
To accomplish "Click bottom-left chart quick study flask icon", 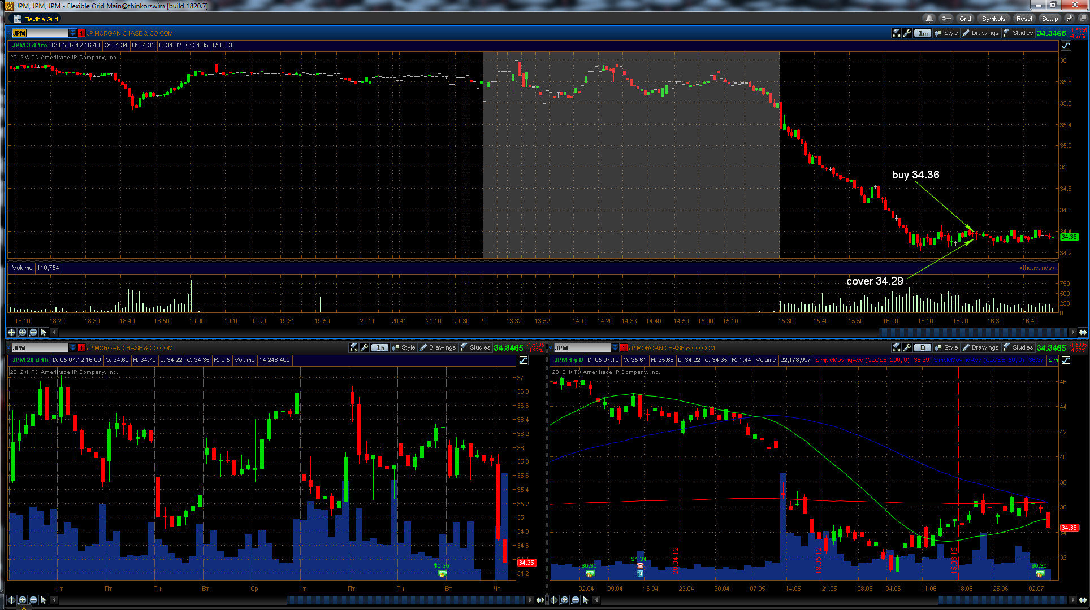I will [353, 348].
